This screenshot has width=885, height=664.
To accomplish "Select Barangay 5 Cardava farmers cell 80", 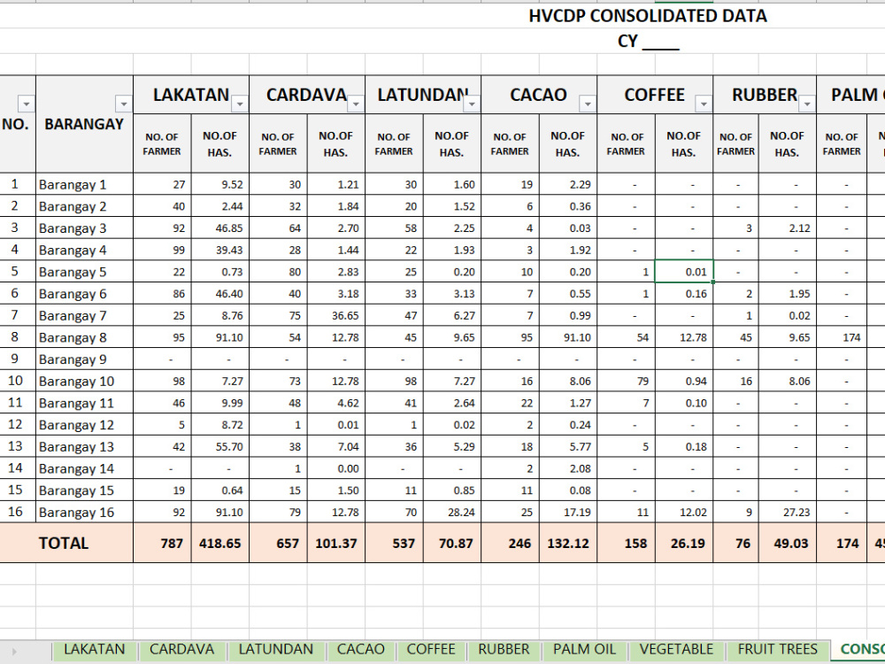I will (x=278, y=272).
